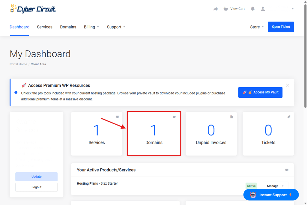
Task: Click the Cyber Circuit logo
Action: tap(33, 9)
